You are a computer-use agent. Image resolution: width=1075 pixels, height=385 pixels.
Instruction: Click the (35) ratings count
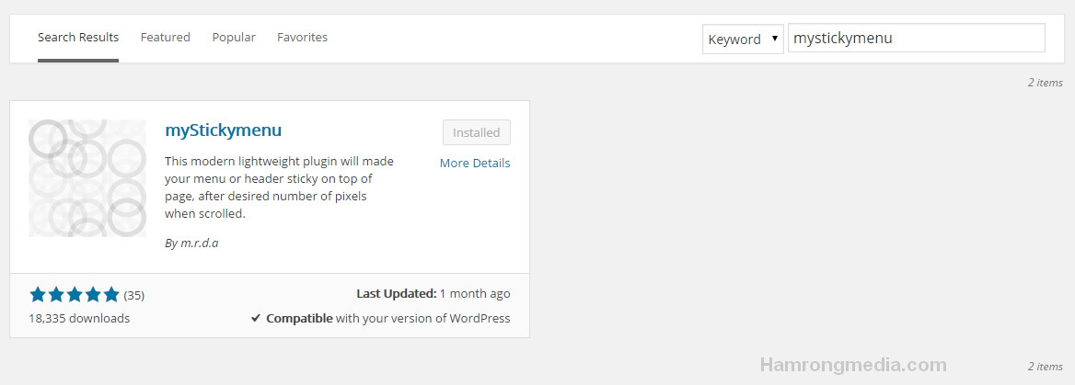click(x=133, y=296)
